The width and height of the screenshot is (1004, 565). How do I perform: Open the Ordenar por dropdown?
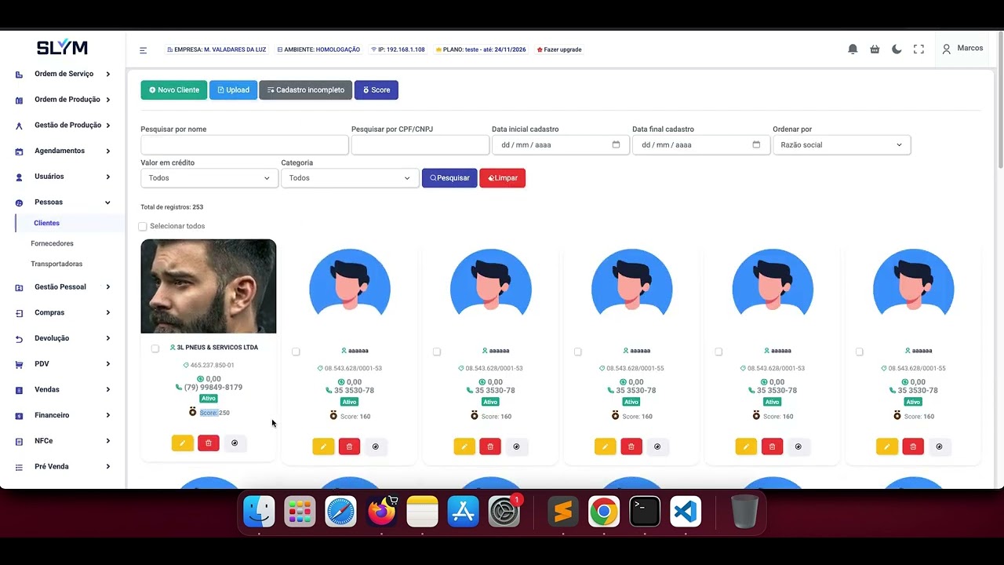click(842, 144)
